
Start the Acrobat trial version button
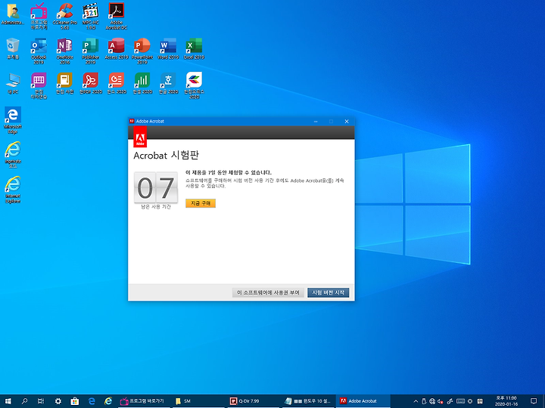coord(328,292)
